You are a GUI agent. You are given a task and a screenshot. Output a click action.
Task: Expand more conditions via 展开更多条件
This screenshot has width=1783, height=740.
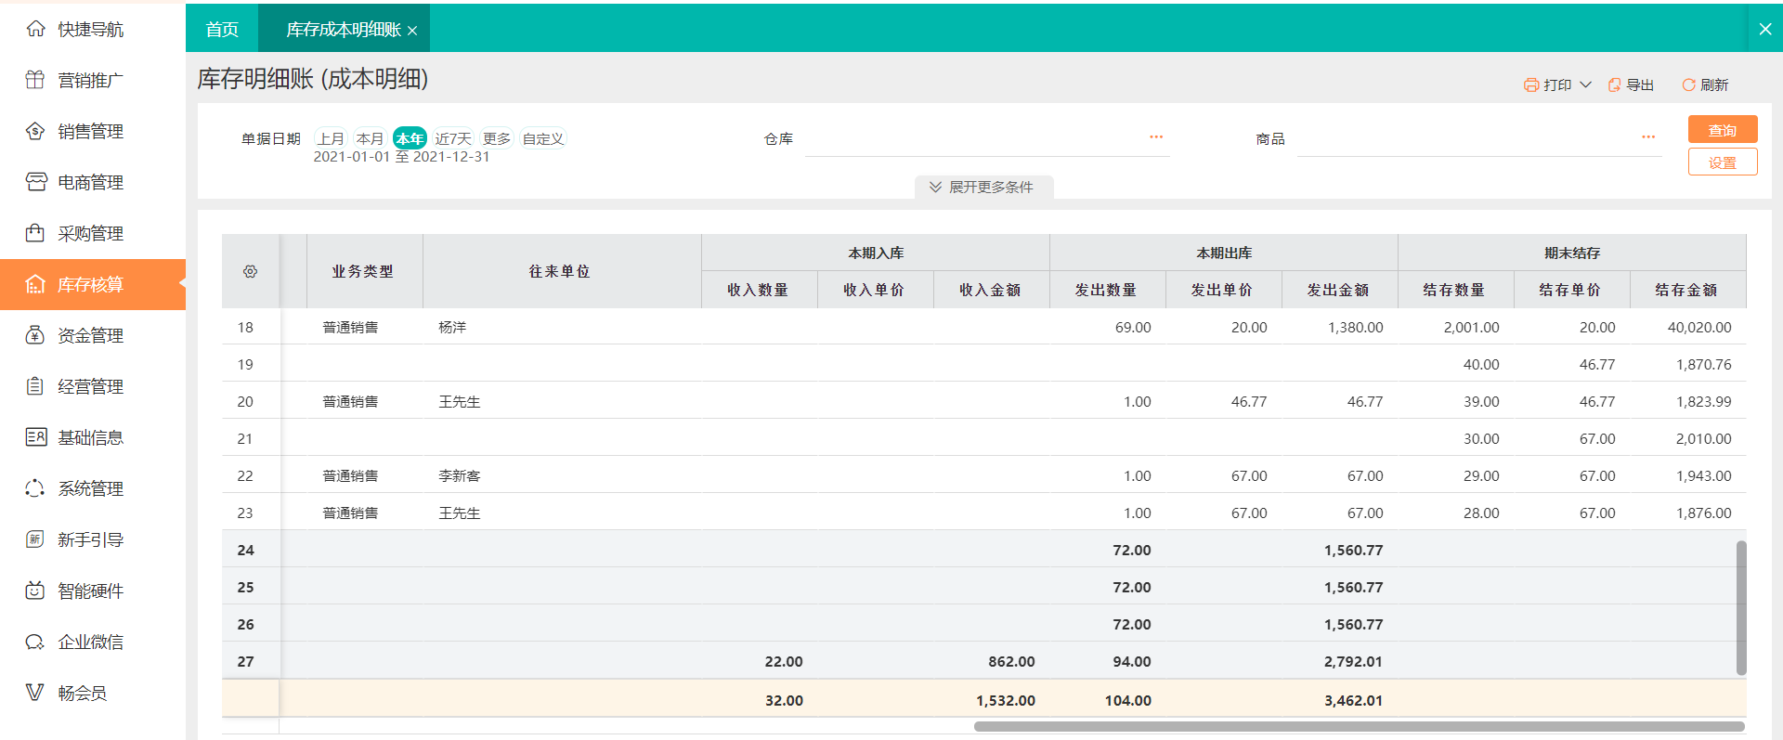pos(983,188)
